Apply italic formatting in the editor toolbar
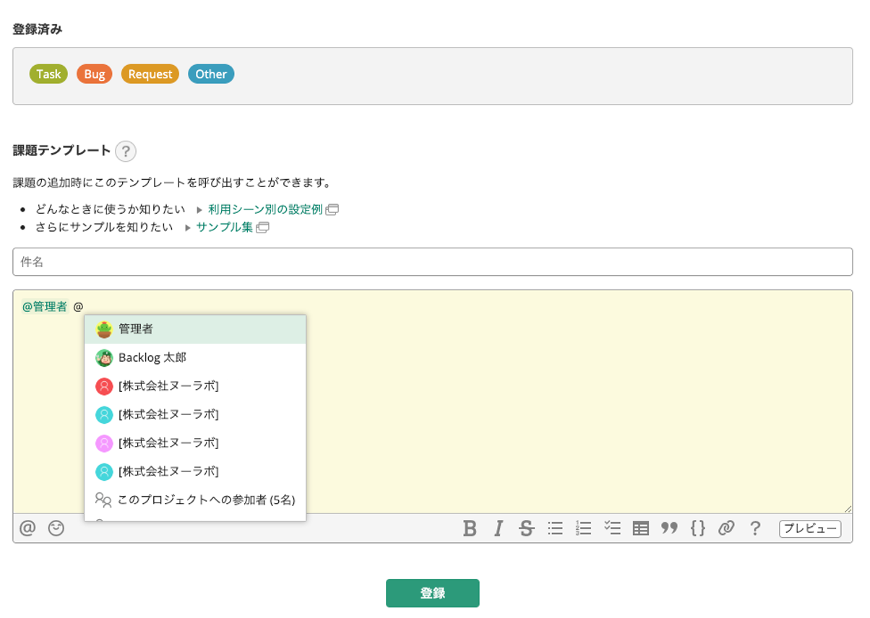Viewport: 870px width, 618px height. coord(498,528)
